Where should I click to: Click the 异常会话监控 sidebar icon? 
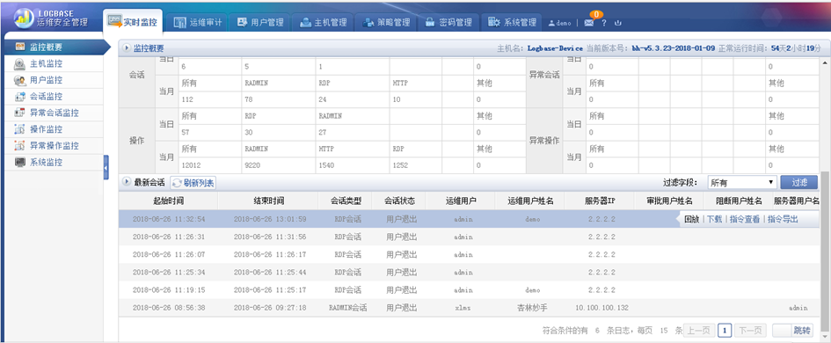point(20,113)
